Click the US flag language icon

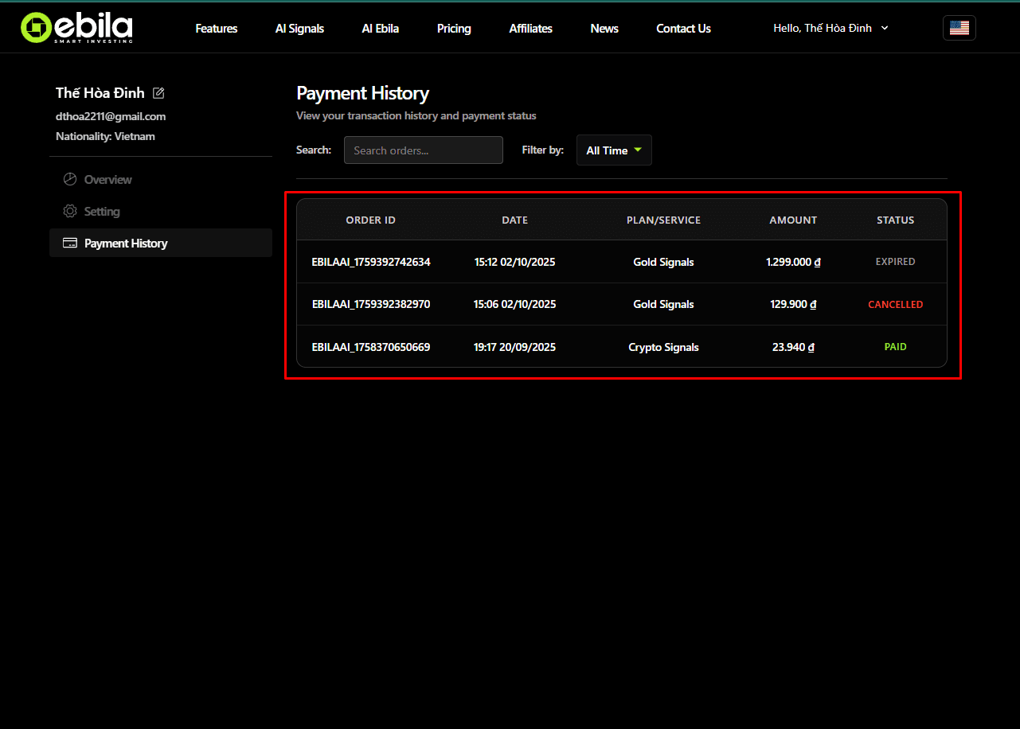pos(959,27)
